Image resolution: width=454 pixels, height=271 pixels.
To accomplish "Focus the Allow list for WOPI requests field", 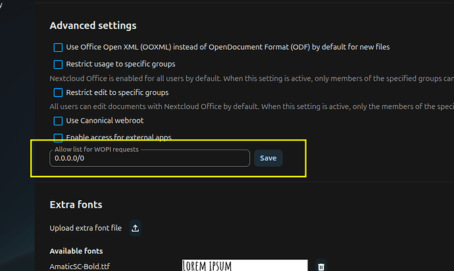I will click(150, 158).
